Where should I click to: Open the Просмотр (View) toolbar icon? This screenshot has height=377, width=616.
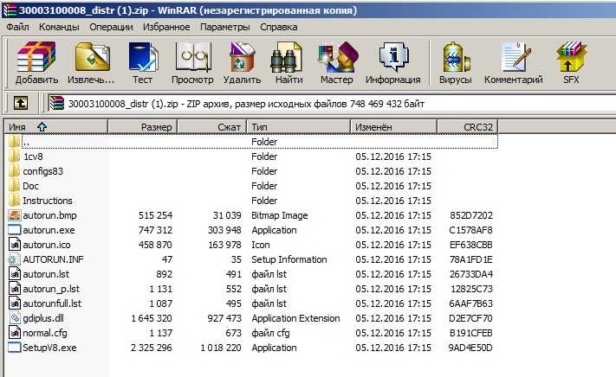(x=192, y=58)
